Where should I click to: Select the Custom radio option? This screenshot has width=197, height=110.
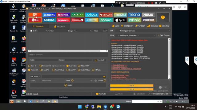(x=105, y=81)
